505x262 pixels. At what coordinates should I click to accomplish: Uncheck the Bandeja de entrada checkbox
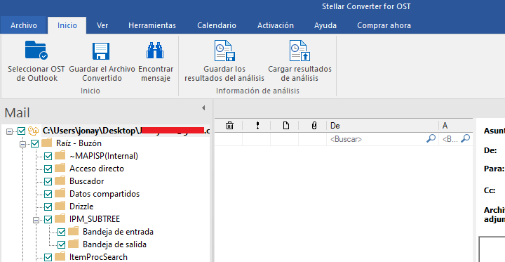click(61, 232)
